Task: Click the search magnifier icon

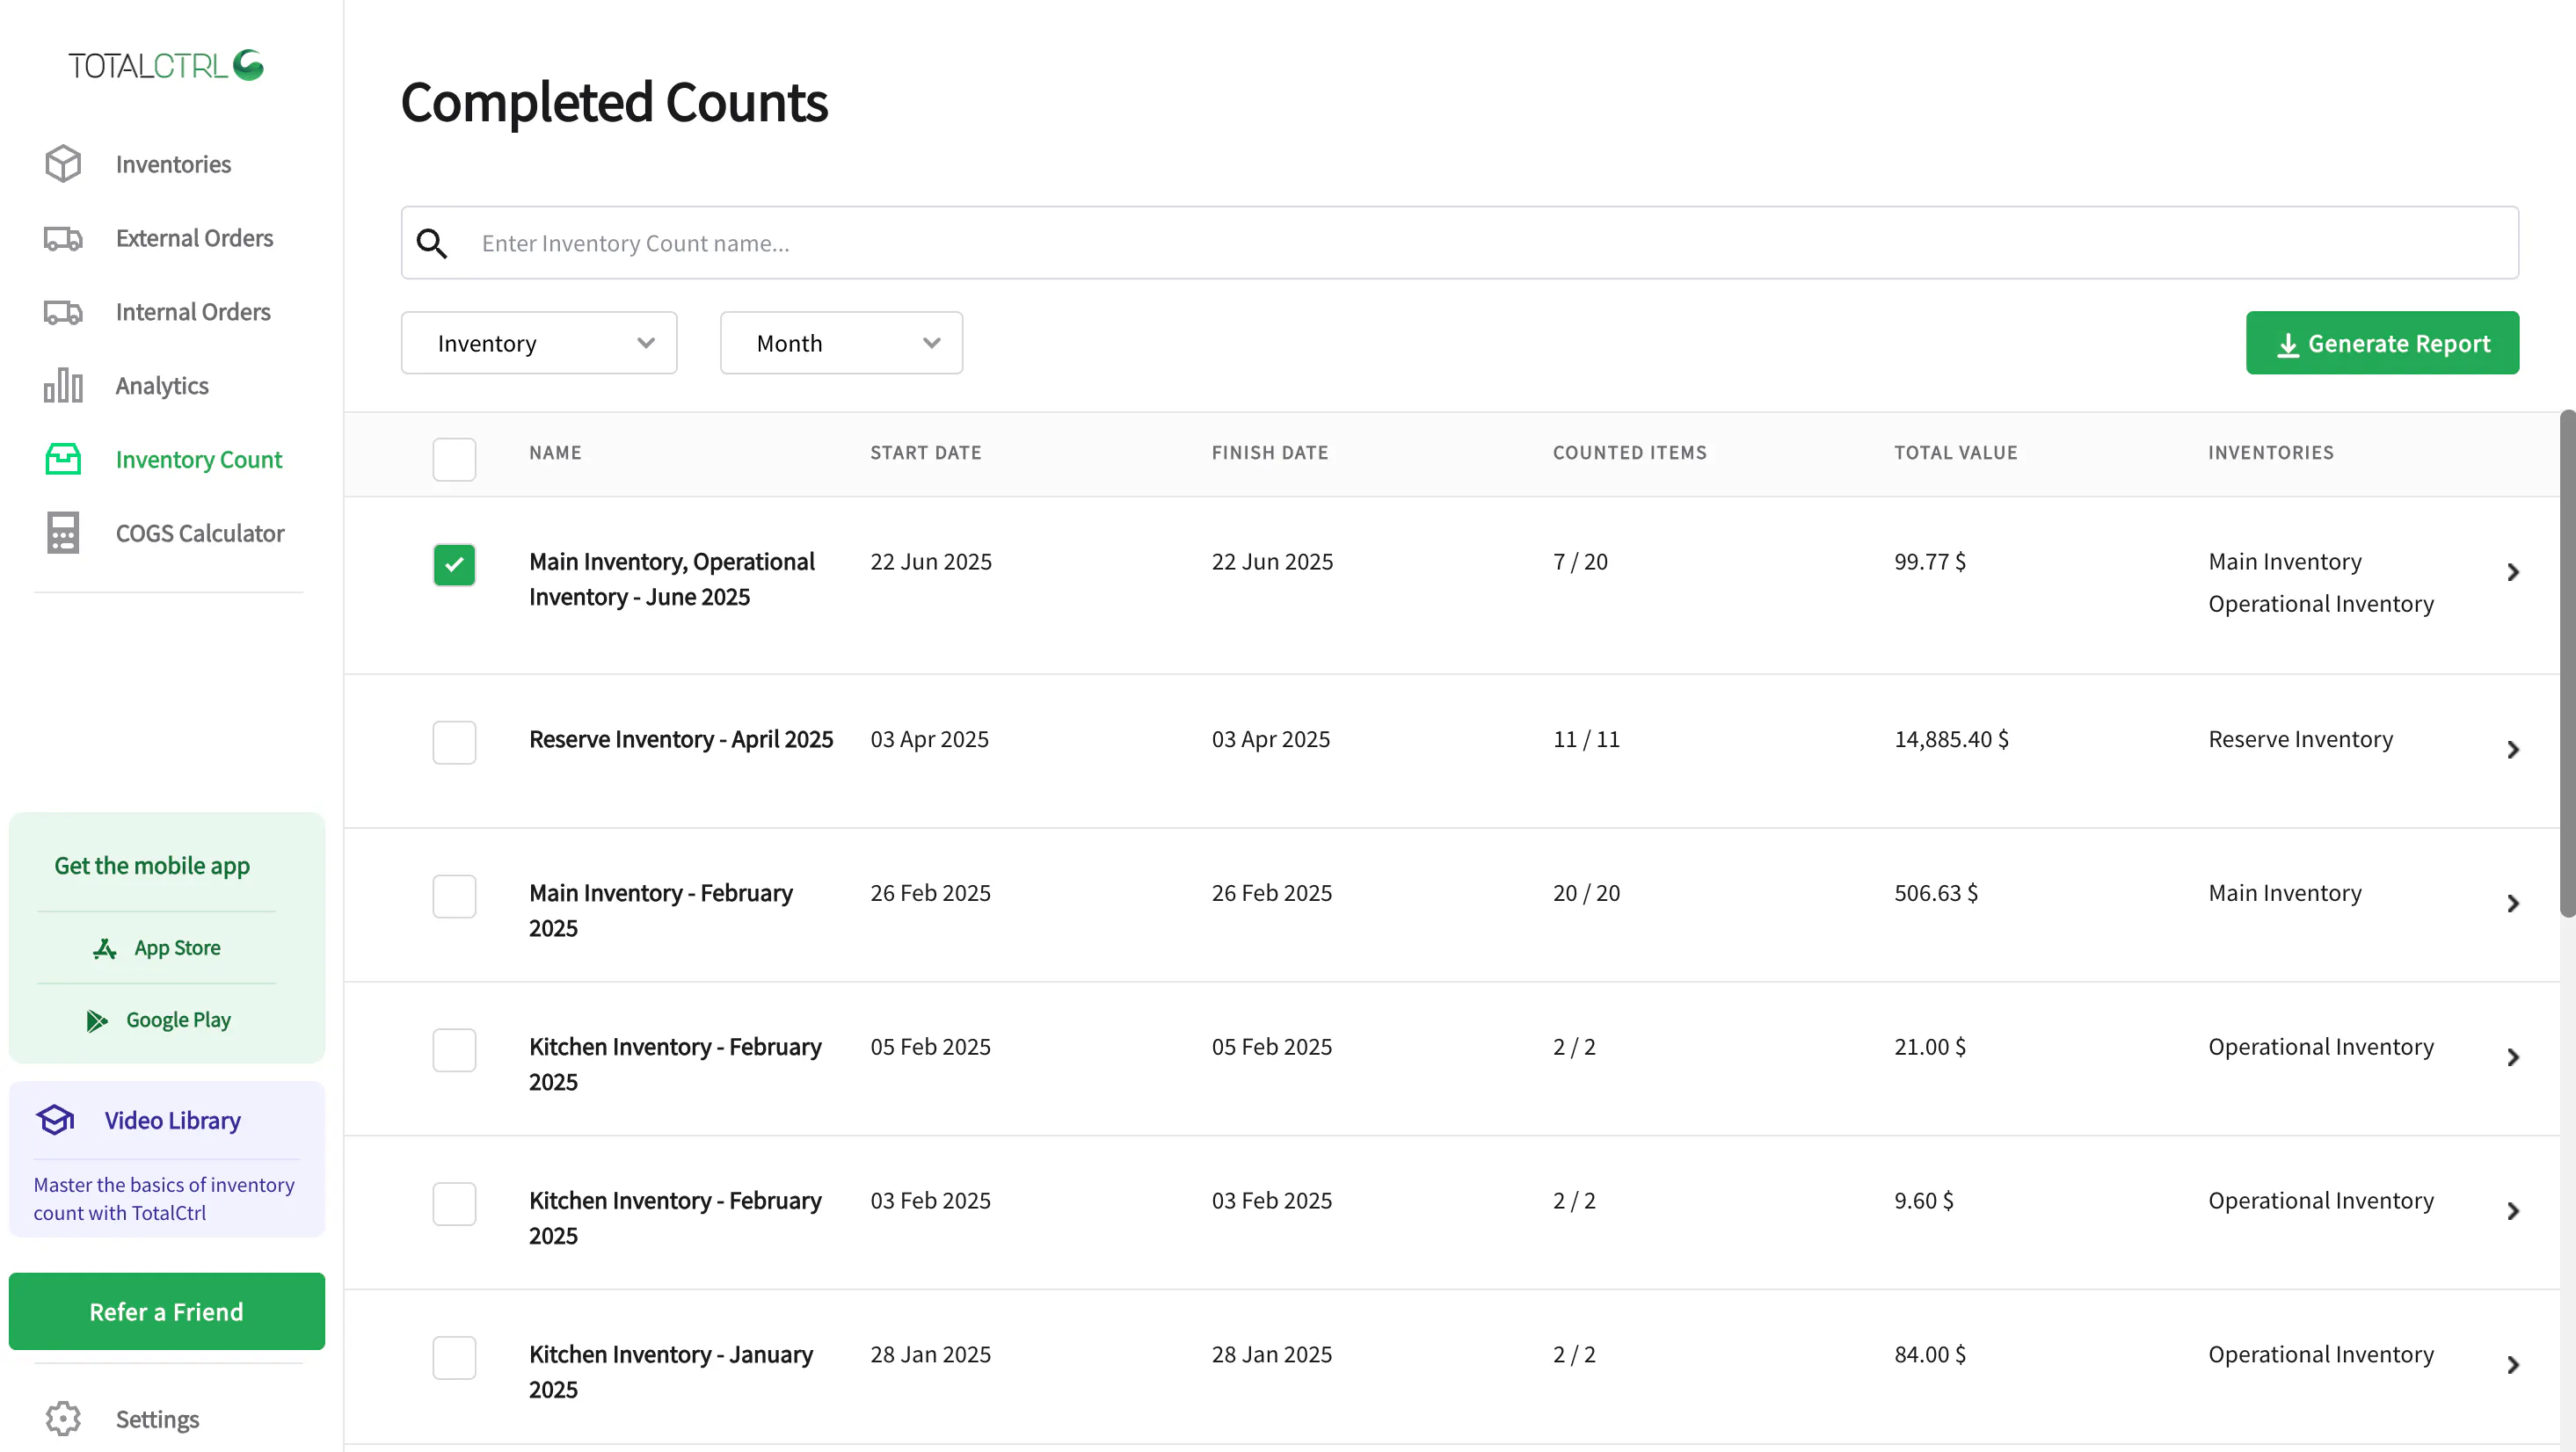Action: pos(432,243)
